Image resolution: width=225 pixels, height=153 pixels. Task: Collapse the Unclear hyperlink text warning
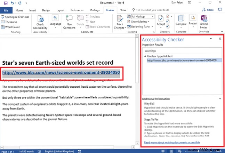145,56
